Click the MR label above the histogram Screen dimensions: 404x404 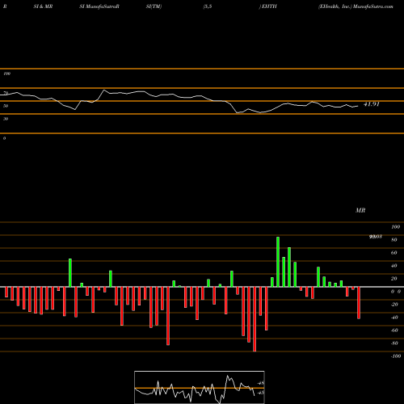click(360, 210)
